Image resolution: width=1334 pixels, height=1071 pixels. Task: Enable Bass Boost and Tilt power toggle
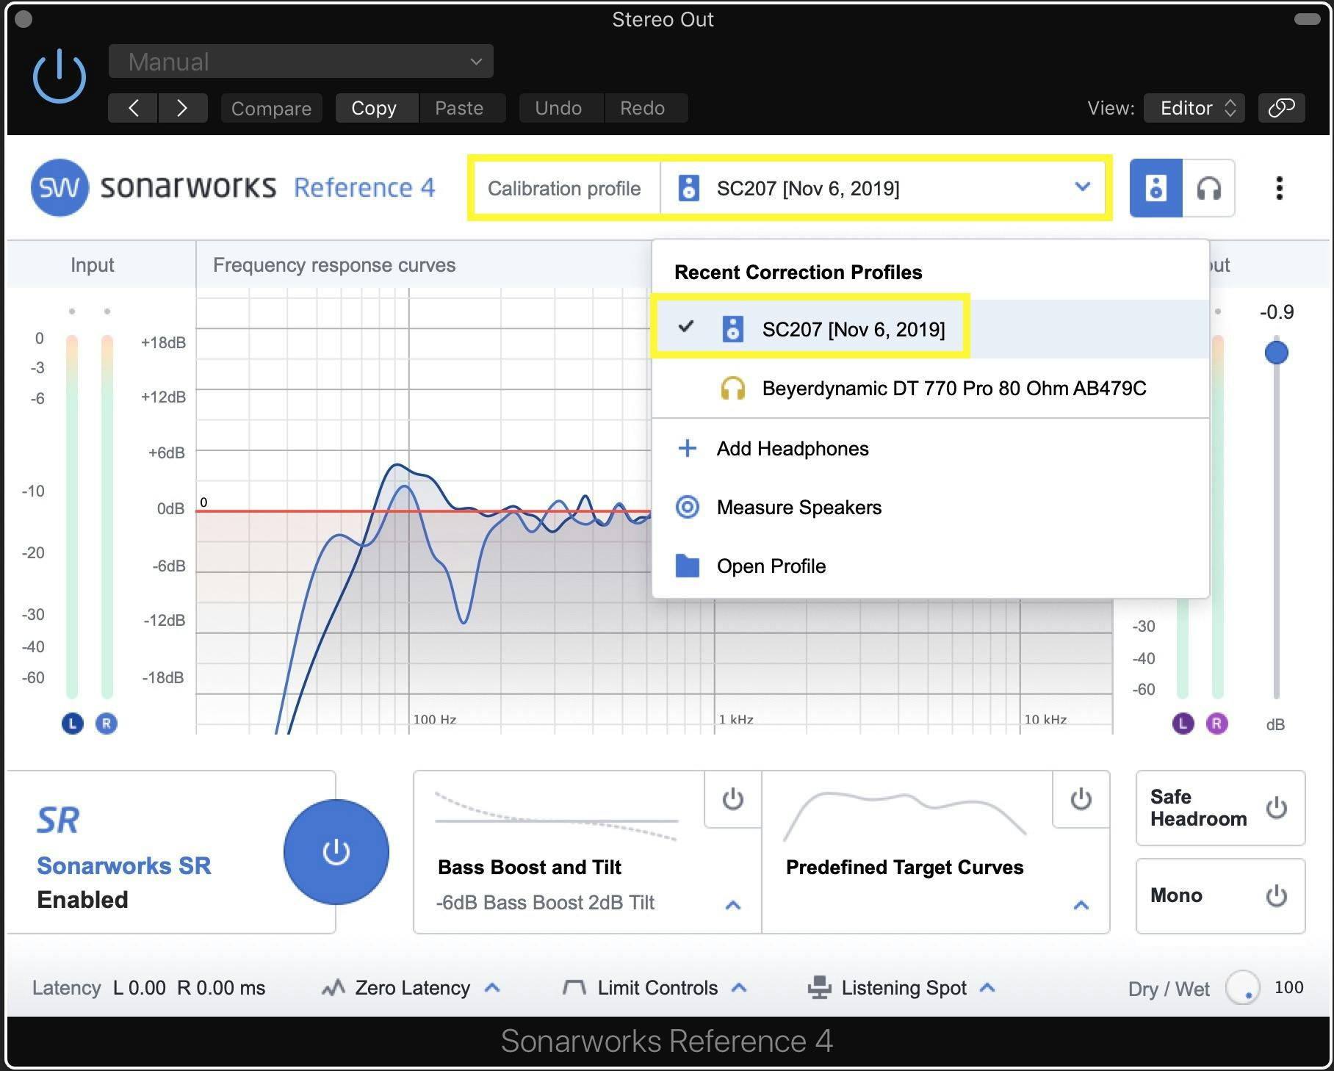pos(732,799)
